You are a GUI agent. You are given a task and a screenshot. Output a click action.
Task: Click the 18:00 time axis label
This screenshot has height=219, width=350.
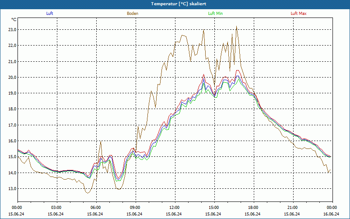[x=254, y=207]
